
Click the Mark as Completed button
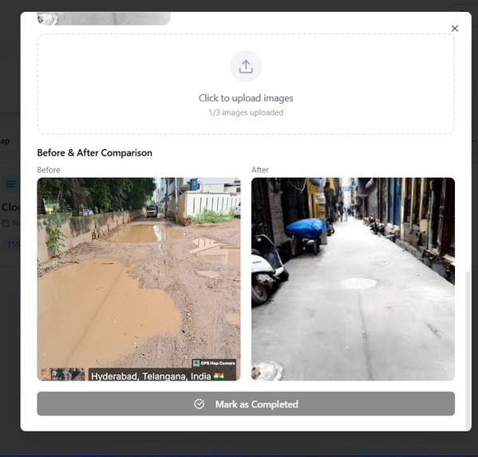click(x=246, y=404)
